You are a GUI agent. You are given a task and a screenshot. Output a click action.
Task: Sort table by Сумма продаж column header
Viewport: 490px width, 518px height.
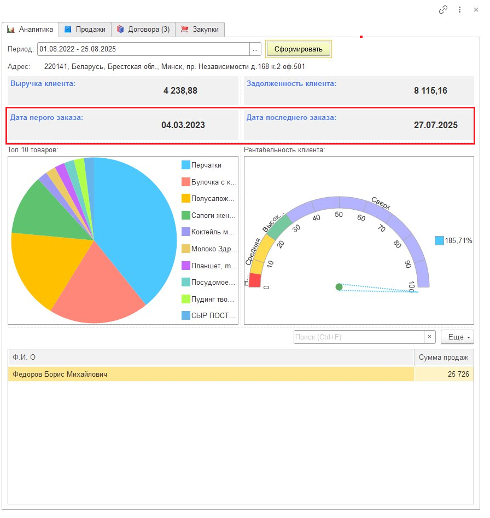click(x=444, y=358)
